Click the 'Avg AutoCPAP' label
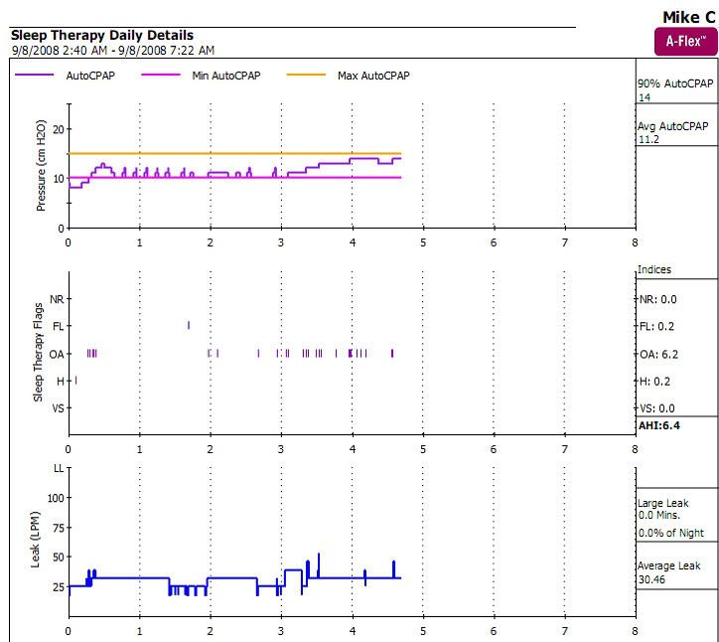 (x=672, y=126)
